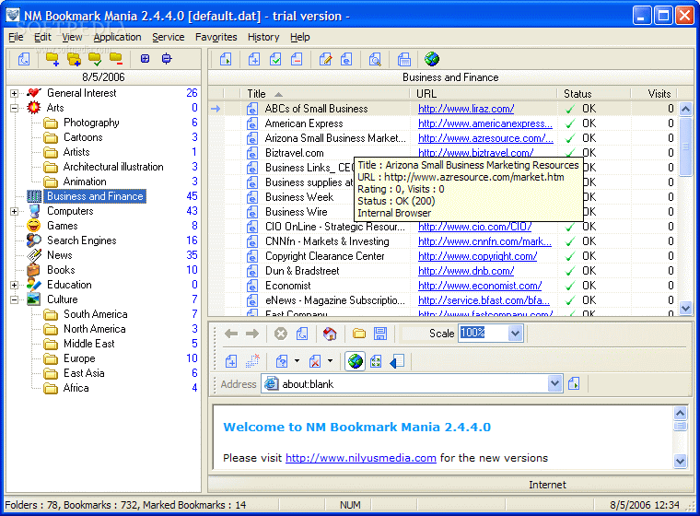Open arrow dropdown next to red X page icon
This screenshot has width=700, height=516.
click(331, 361)
